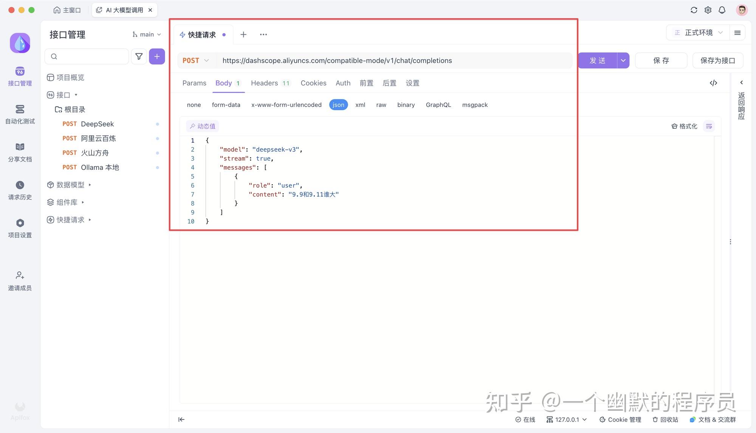This screenshot has width=756, height=433.
Task: Select json body type
Action: pyautogui.click(x=338, y=105)
